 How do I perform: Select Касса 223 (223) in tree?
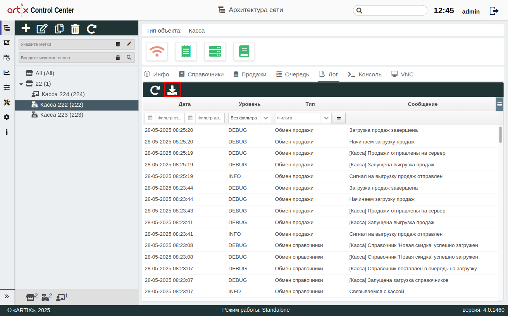[62, 115]
